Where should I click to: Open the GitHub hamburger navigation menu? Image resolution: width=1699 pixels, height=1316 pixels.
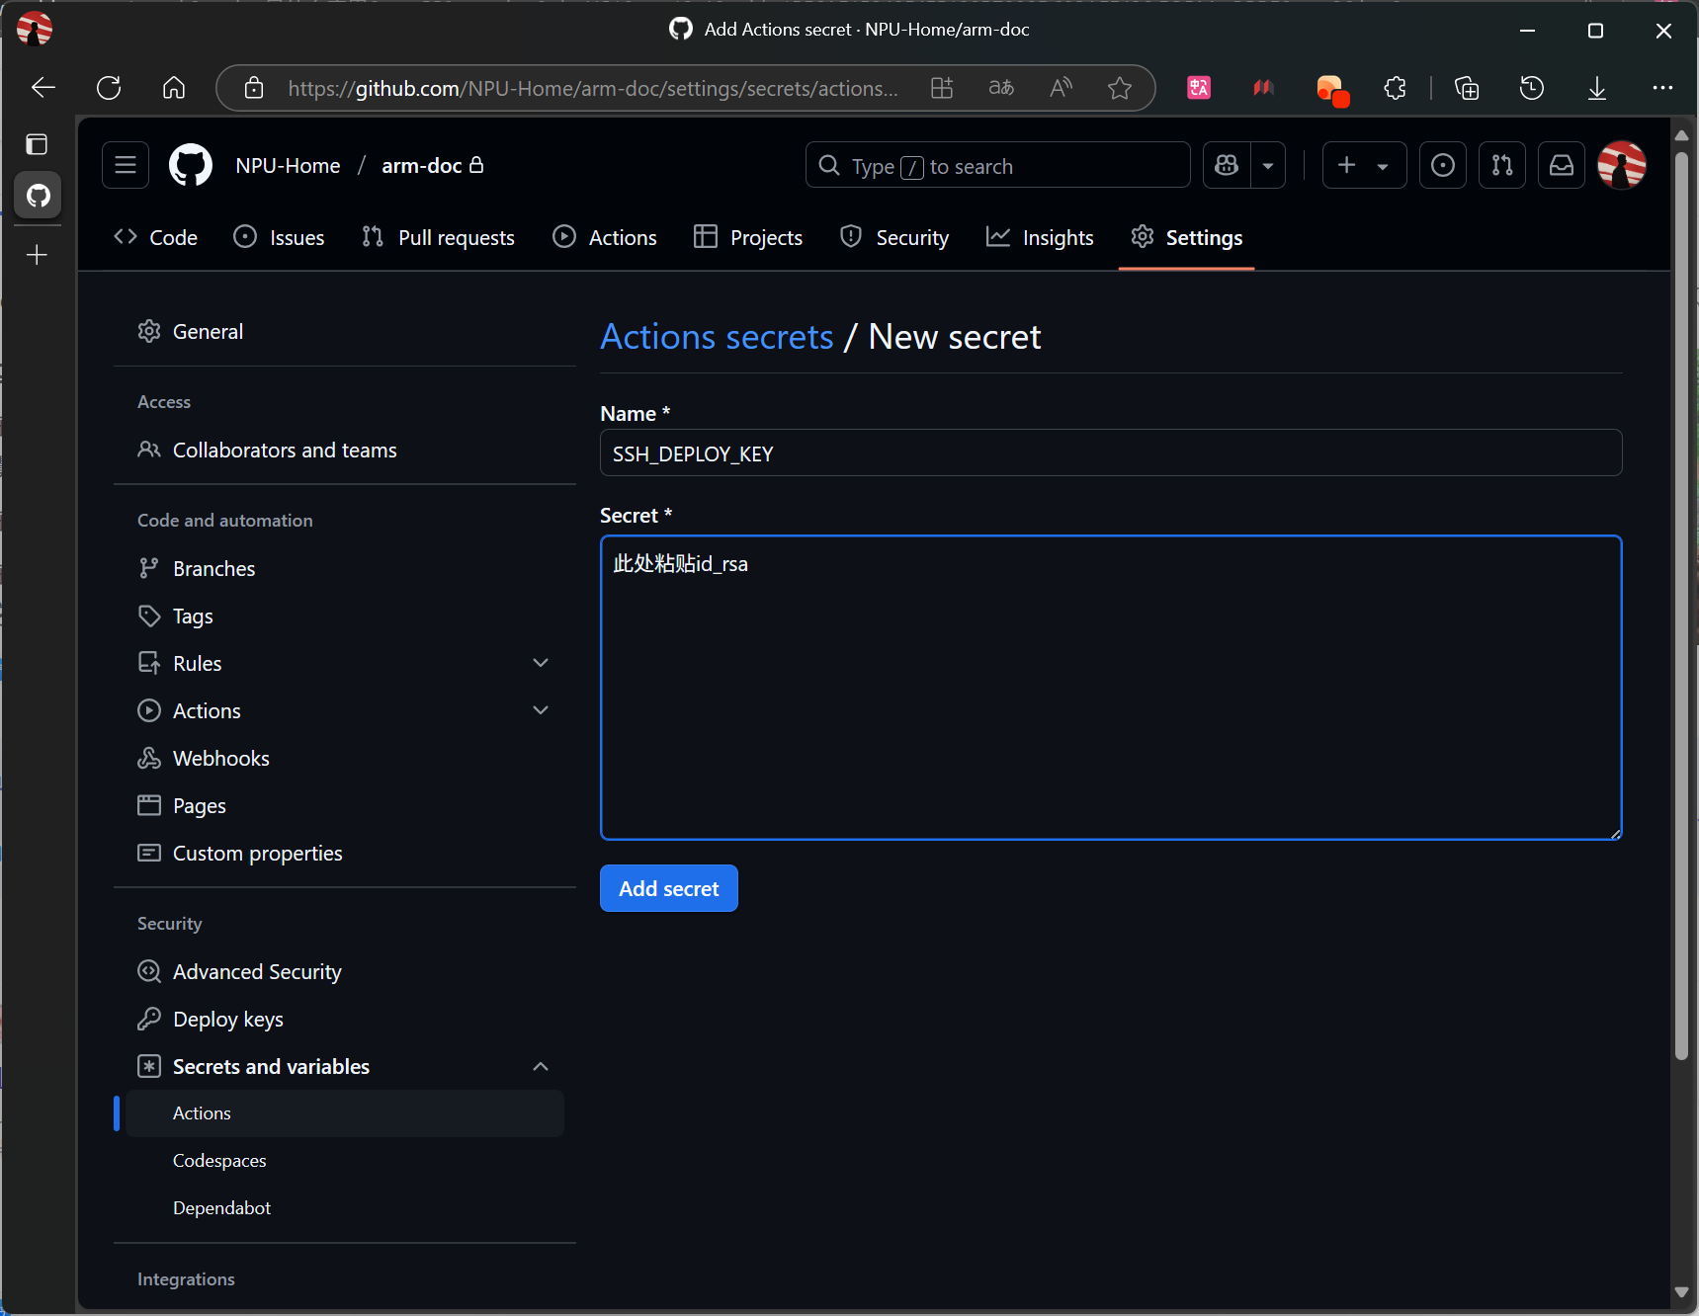126,165
